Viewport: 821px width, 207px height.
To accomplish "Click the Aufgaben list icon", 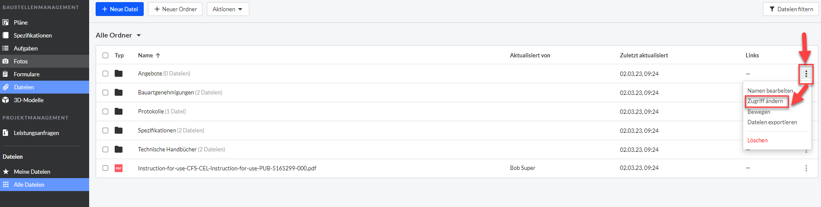I will [x=6, y=48].
